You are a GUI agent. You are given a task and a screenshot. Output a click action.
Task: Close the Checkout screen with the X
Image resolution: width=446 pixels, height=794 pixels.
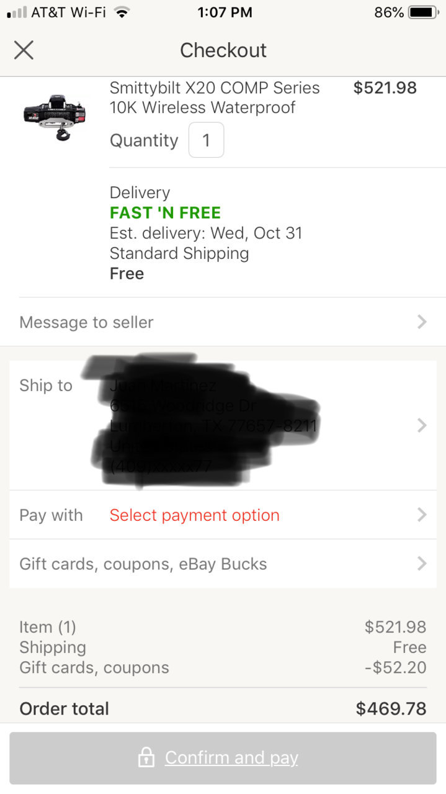[x=24, y=50]
